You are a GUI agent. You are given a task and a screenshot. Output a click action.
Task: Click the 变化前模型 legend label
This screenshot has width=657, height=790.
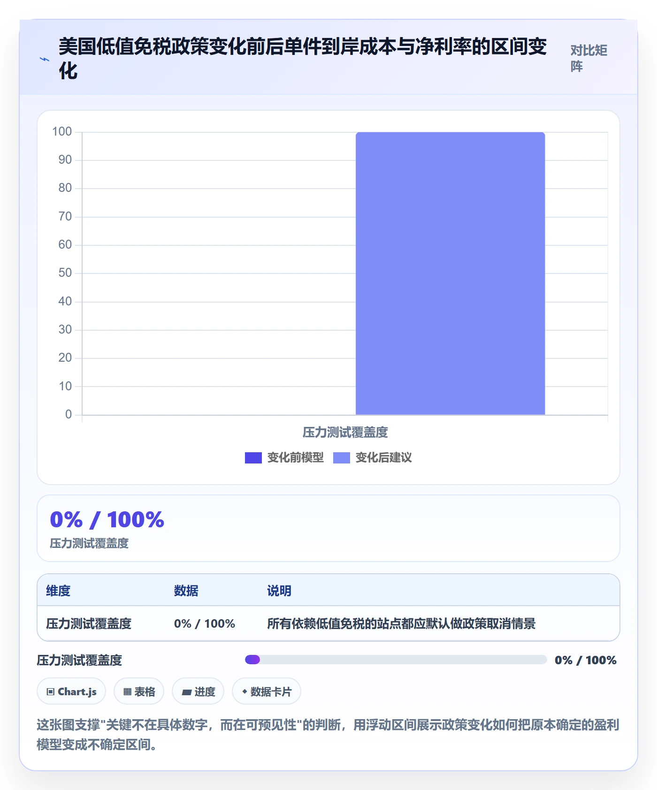click(295, 457)
